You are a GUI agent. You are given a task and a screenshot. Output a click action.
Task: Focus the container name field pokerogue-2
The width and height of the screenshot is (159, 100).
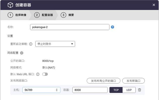(x=70, y=27)
